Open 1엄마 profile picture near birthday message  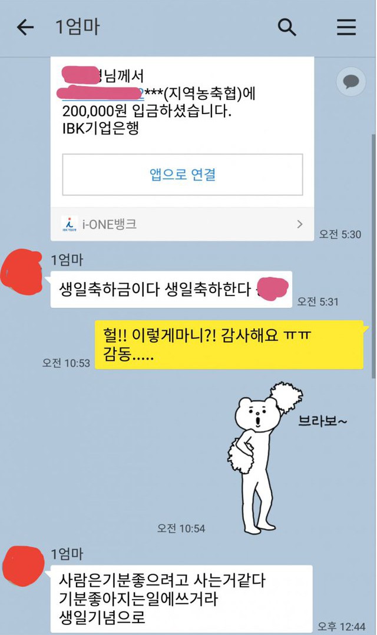(21, 271)
